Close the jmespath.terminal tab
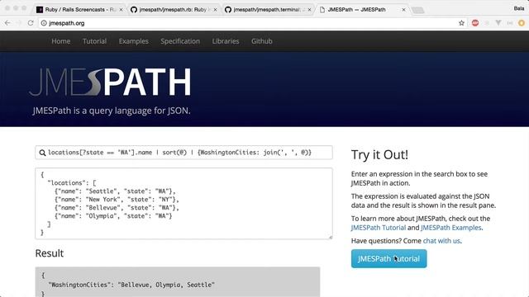Screen dimensions: 529x297 [x=309, y=10]
